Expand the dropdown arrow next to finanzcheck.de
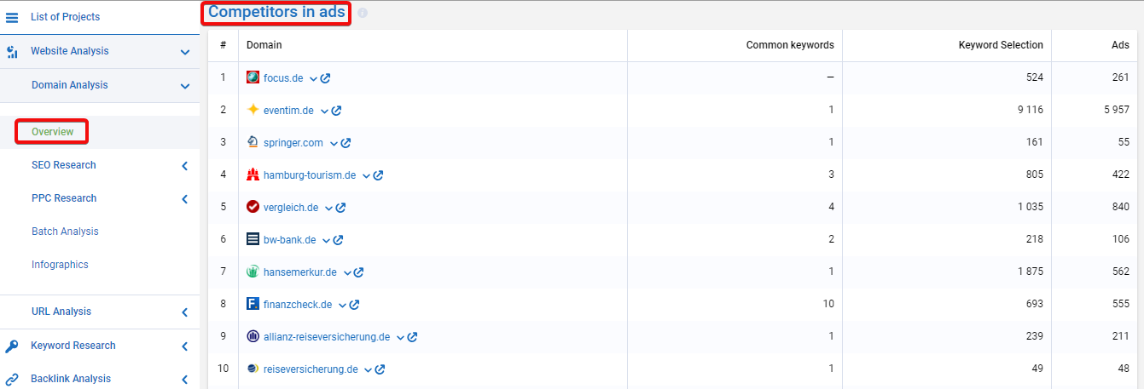This screenshot has height=389, width=1144. 342,305
